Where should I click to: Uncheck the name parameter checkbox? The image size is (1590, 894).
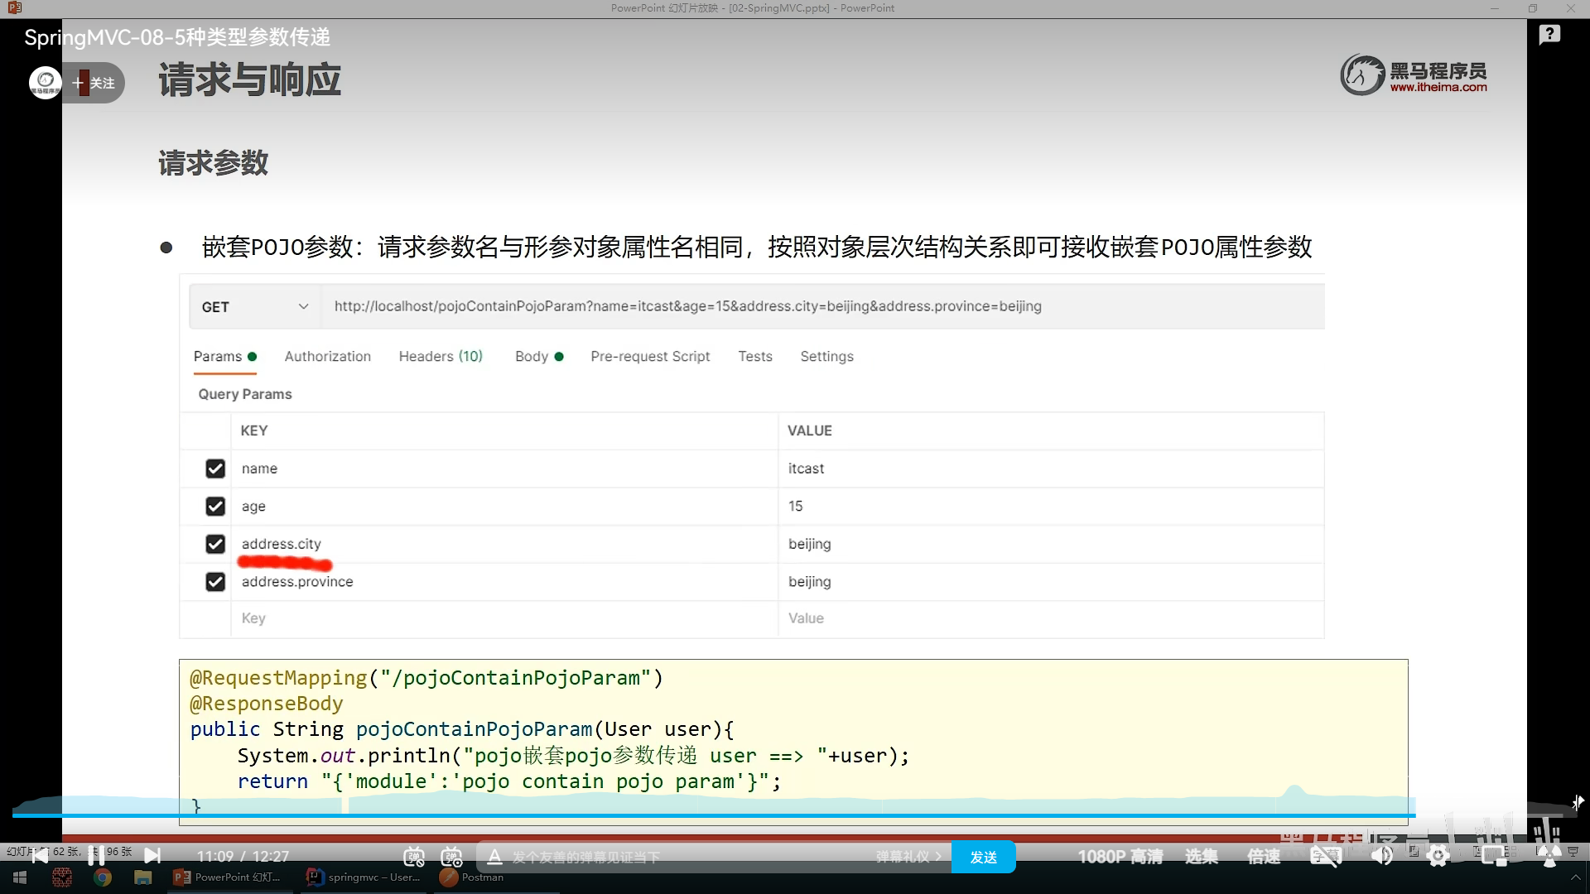click(x=215, y=469)
